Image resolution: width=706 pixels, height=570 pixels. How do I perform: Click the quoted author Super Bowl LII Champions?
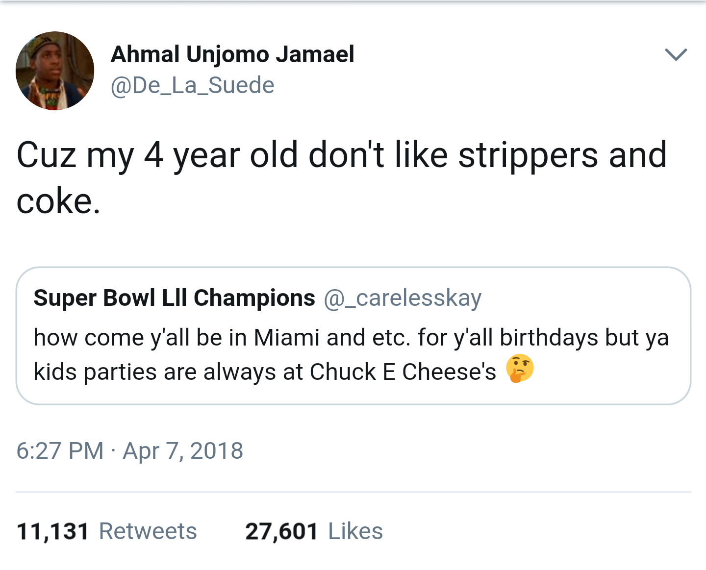tap(174, 298)
